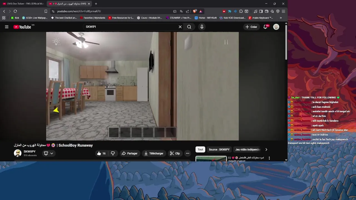Select the Jeu vidéo indépendant chip
Image resolution: width=356 pixels, height=200 pixels.
point(248,149)
